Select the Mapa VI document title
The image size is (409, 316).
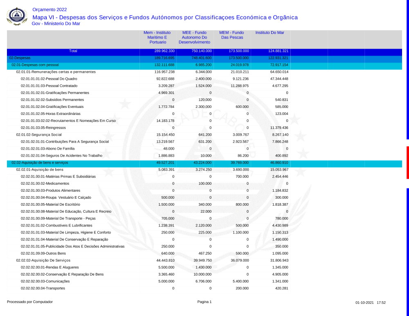165,17
